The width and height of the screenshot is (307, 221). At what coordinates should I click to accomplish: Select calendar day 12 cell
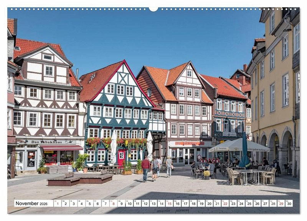point(145,203)
